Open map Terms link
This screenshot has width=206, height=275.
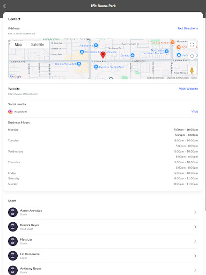194,78
